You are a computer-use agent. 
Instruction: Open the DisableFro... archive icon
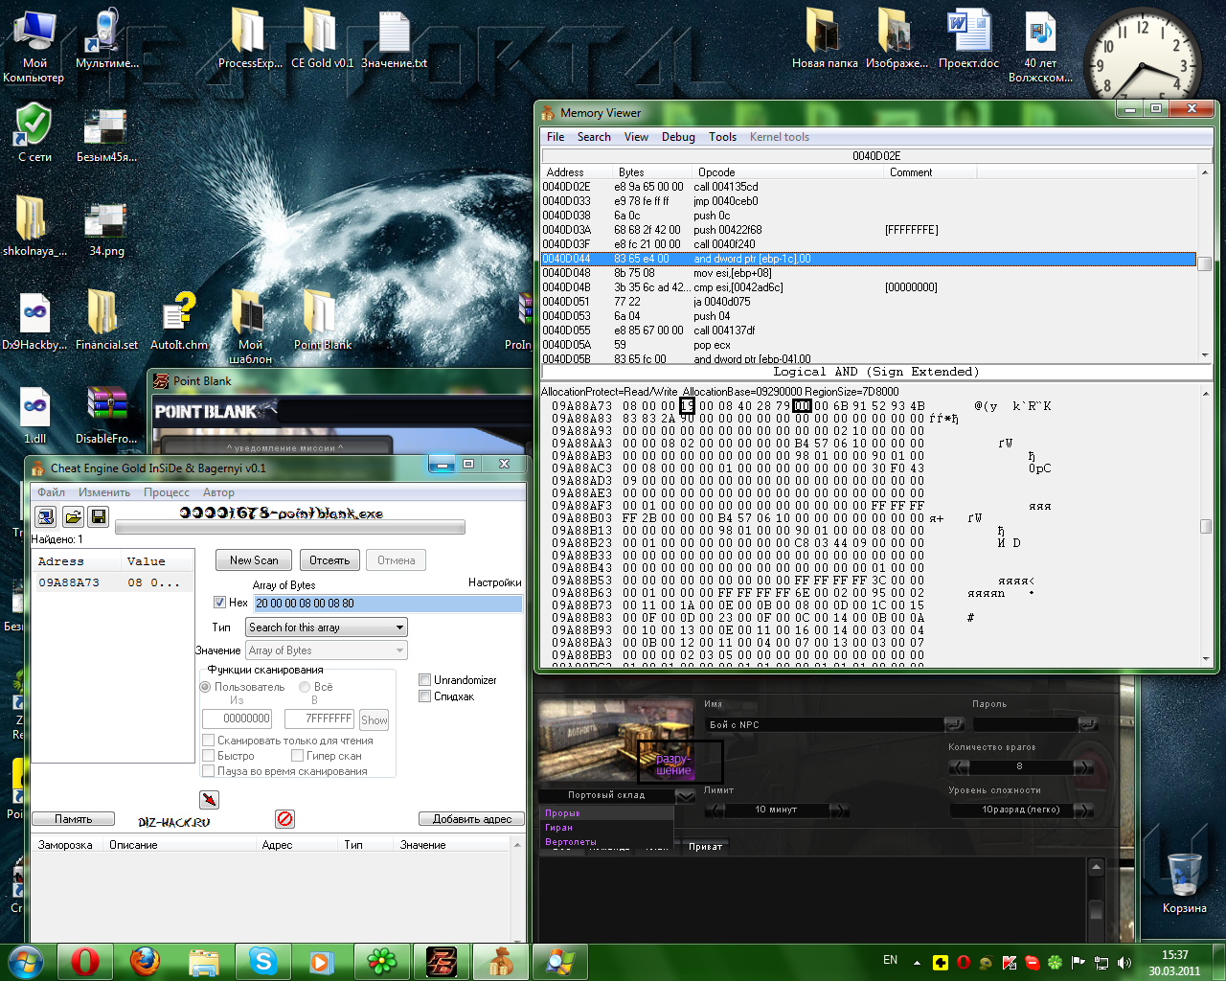pos(106,414)
